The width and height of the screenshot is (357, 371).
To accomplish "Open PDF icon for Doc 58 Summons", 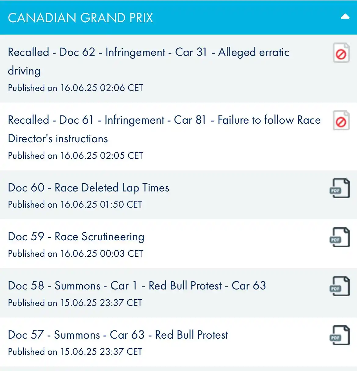I will click(340, 286).
